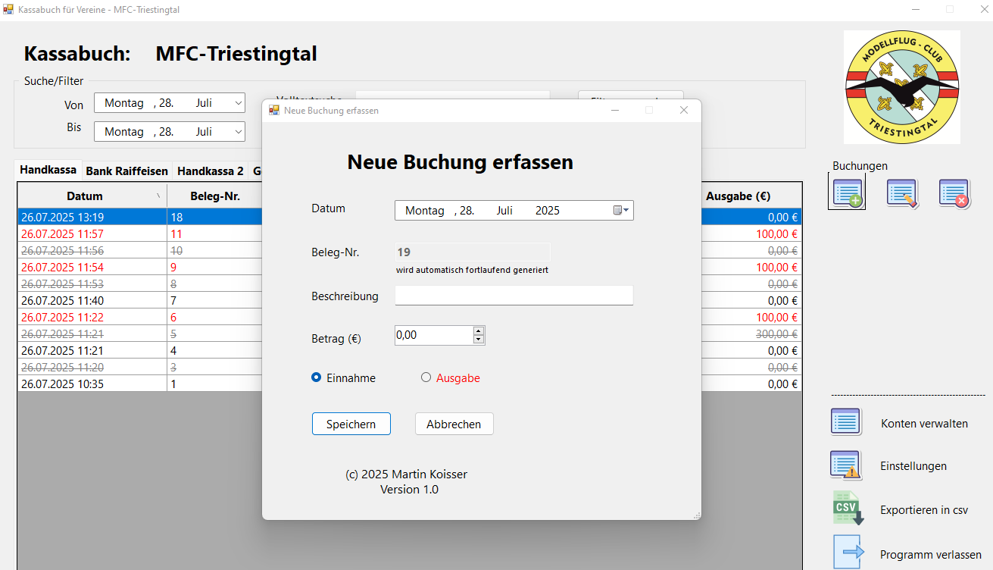Image resolution: width=993 pixels, height=570 pixels.
Task: Click the Programm verlassen arrow icon
Action: (848, 553)
